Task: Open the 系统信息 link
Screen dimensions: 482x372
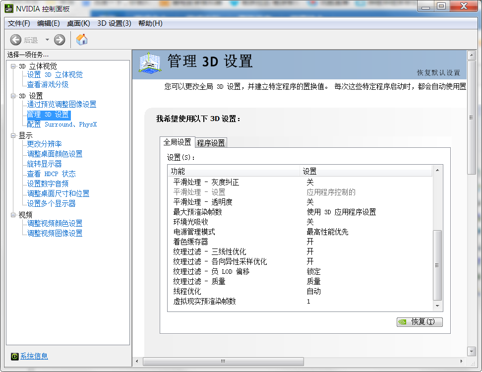Action: pyautogui.click(x=34, y=356)
